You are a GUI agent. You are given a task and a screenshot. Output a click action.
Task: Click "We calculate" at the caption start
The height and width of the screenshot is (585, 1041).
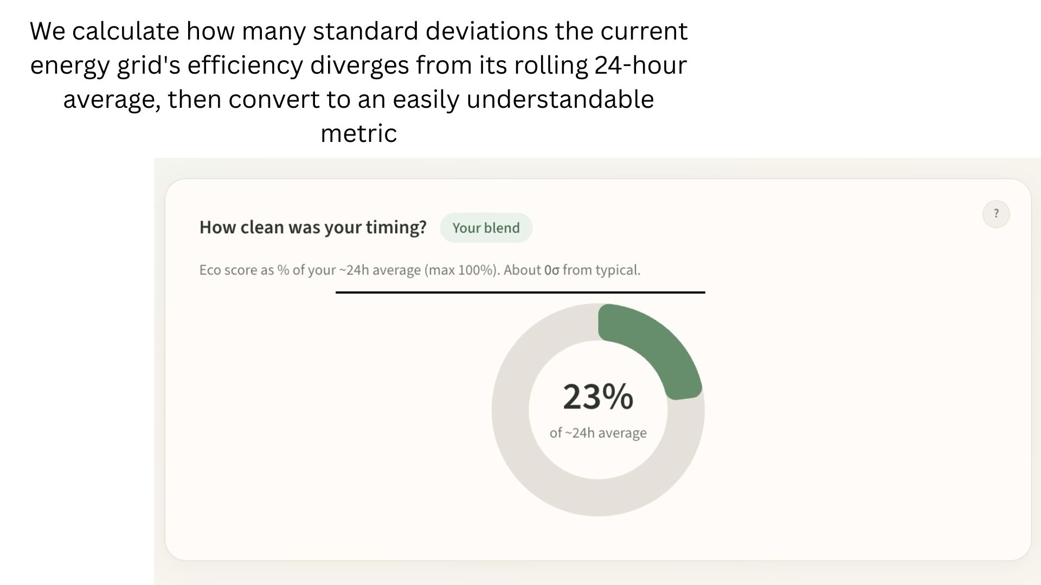pyautogui.click(x=104, y=31)
